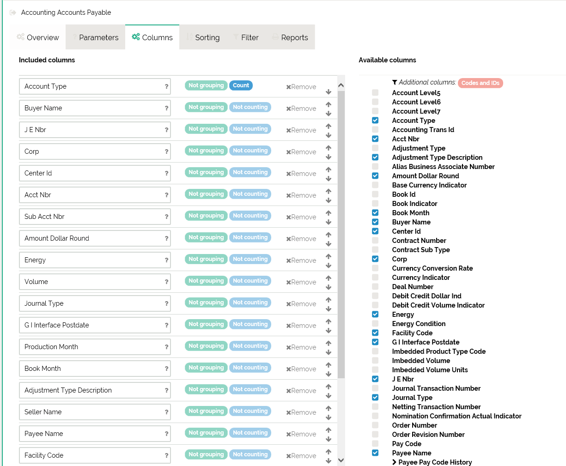
Task: Check the Contract Number checkbox
Action: click(375, 240)
